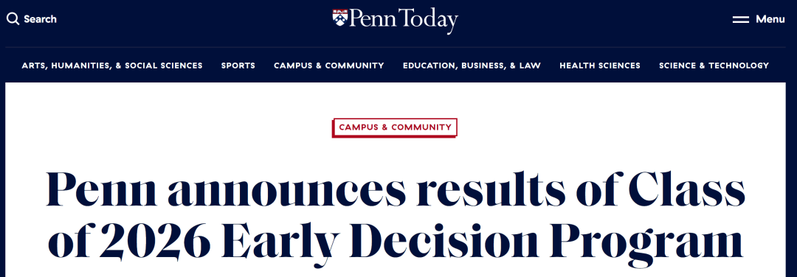Screen dimensions: 797x277
Task: Open Education, Business, & Law section
Action: pos(472,66)
